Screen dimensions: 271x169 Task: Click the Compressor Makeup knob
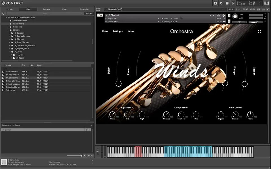click(166, 114)
